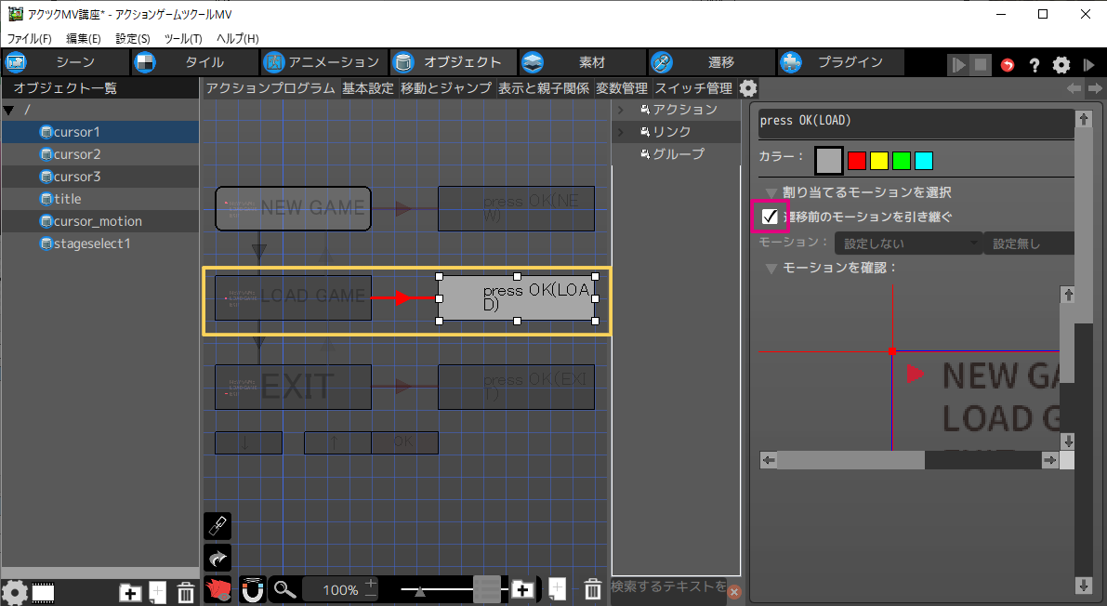Open the モーション dropdown showing 設定しない

pos(908,244)
